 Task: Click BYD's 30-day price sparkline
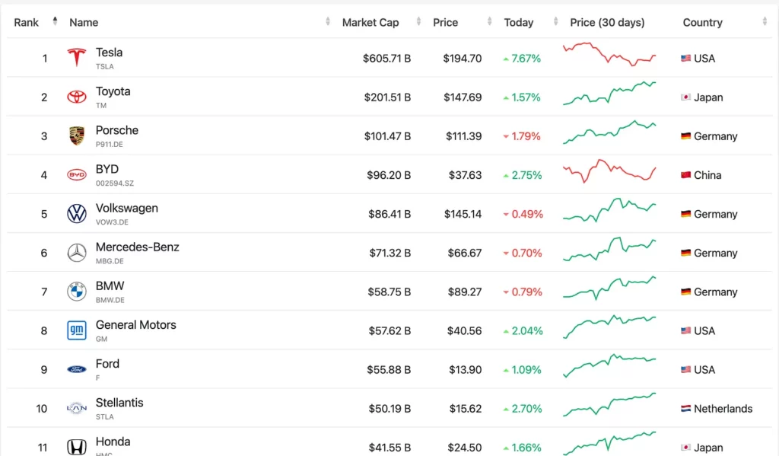[x=609, y=171]
